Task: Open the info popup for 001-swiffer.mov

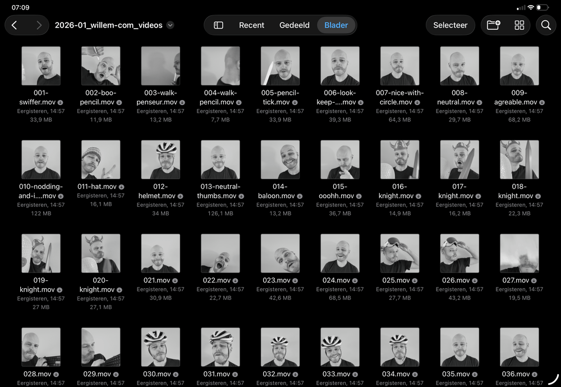Action: pos(61,102)
